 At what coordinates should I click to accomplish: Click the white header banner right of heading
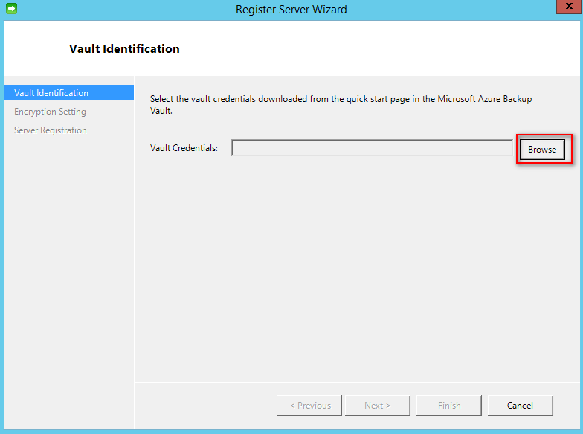[x=387, y=49]
